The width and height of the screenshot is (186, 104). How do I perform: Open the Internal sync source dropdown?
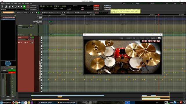pyautogui.click(x=34, y=6)
